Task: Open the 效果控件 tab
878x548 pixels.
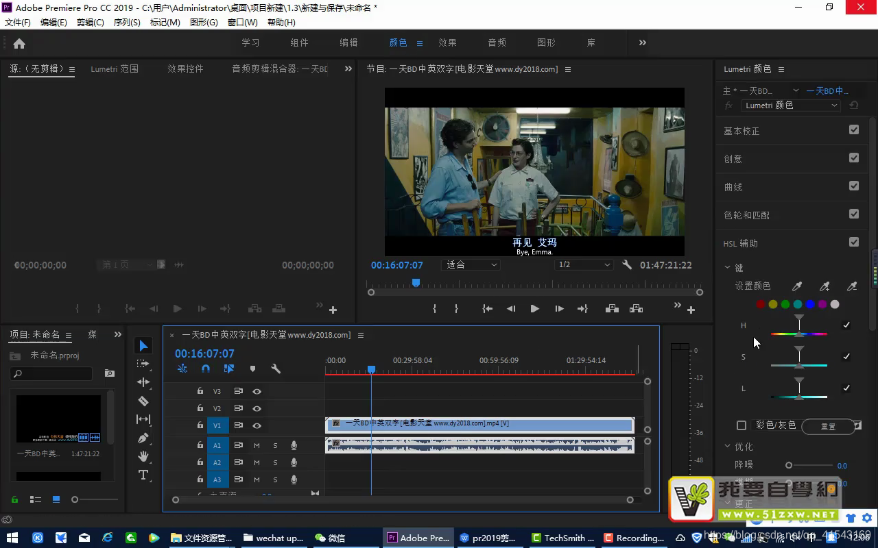Action: [x=185, y=68]
